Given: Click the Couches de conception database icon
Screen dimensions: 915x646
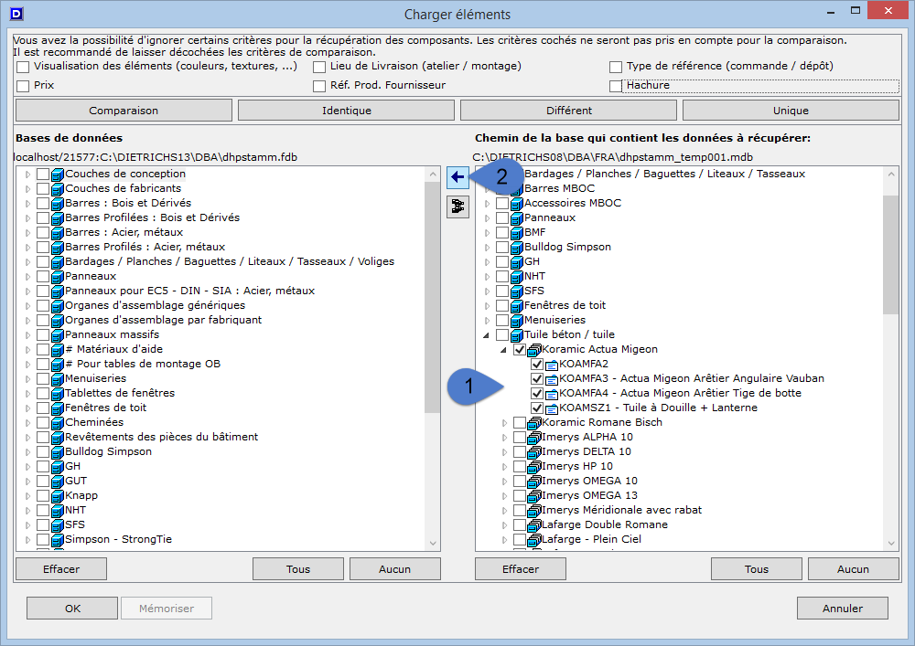Looking at the screenshot, I should pos(58,174).
